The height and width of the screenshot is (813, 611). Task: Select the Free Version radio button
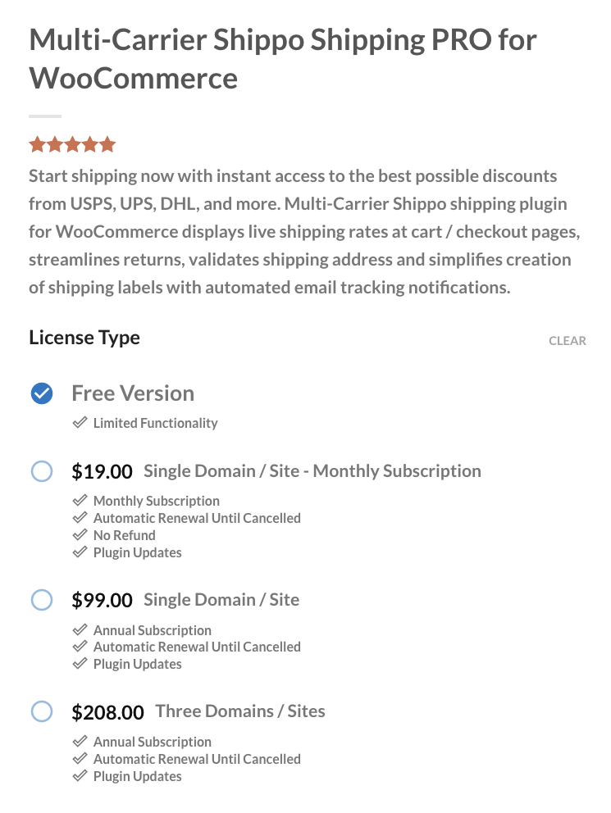42,393
